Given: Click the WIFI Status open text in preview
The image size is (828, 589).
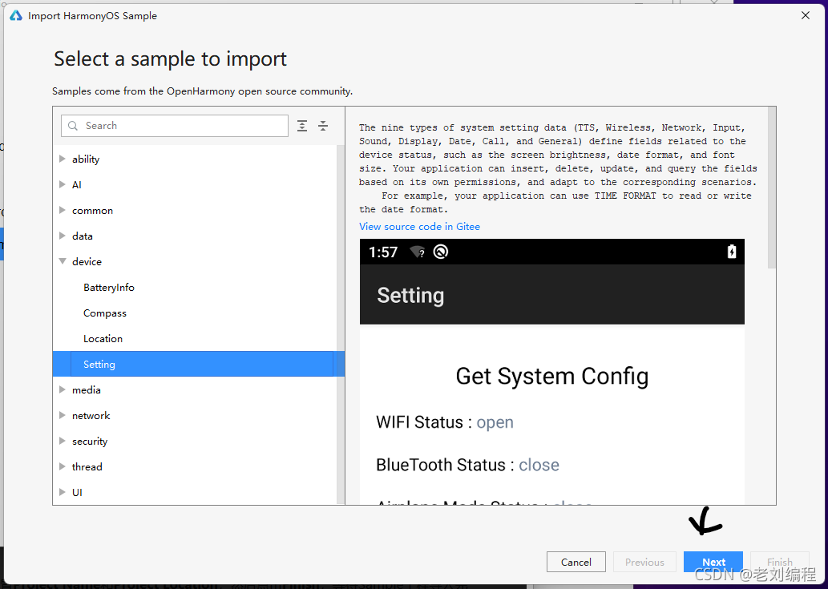Looking at the screenshot, I should tap(445, 422).
